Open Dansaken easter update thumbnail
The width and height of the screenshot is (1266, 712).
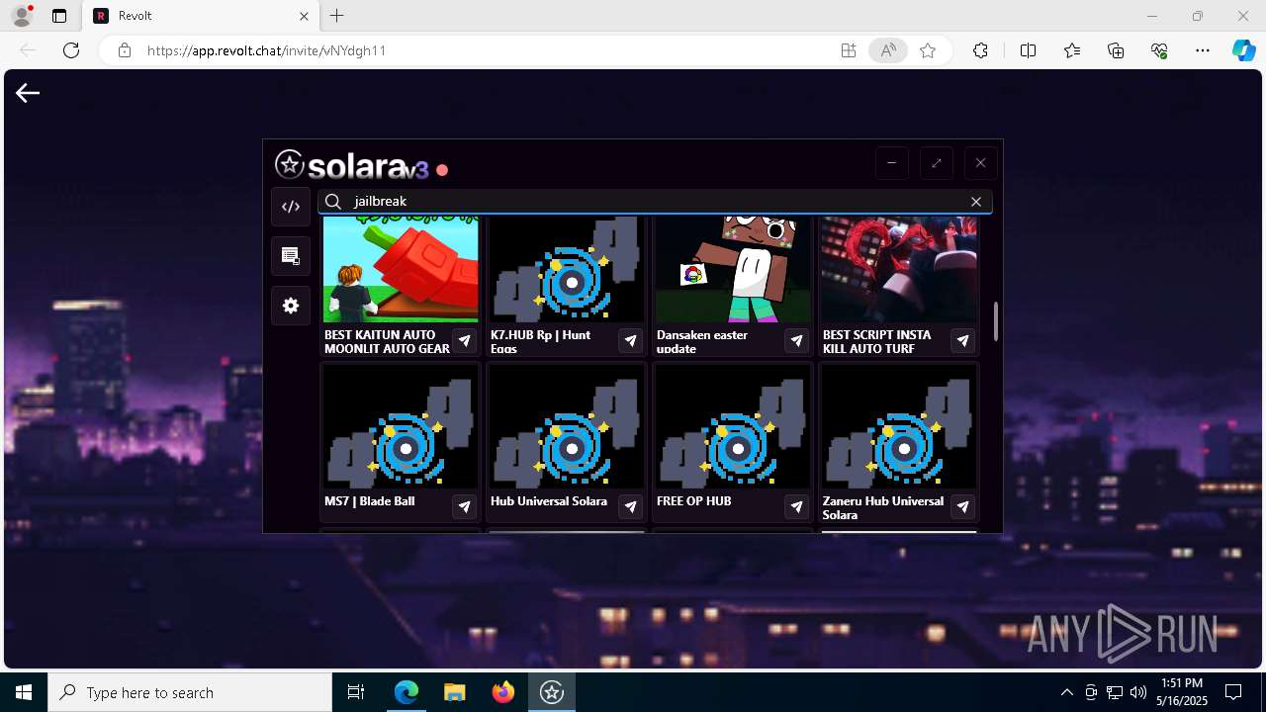pos(733,269)
